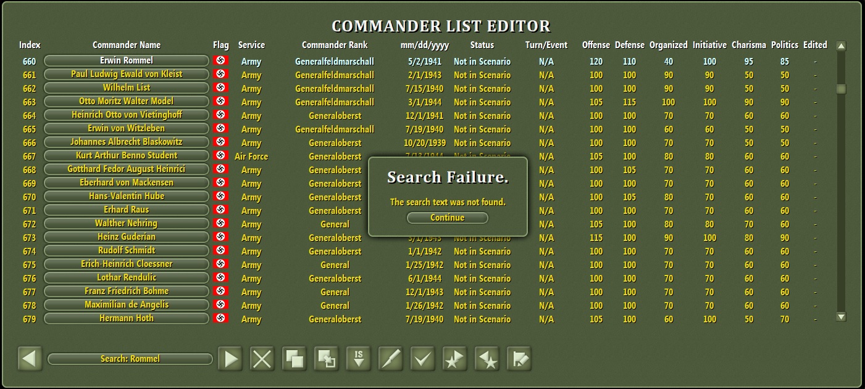This screenshot has height=389, width=865.
Task: Click Generalfeldmarschall rank in Model's row
Action: 335,102
